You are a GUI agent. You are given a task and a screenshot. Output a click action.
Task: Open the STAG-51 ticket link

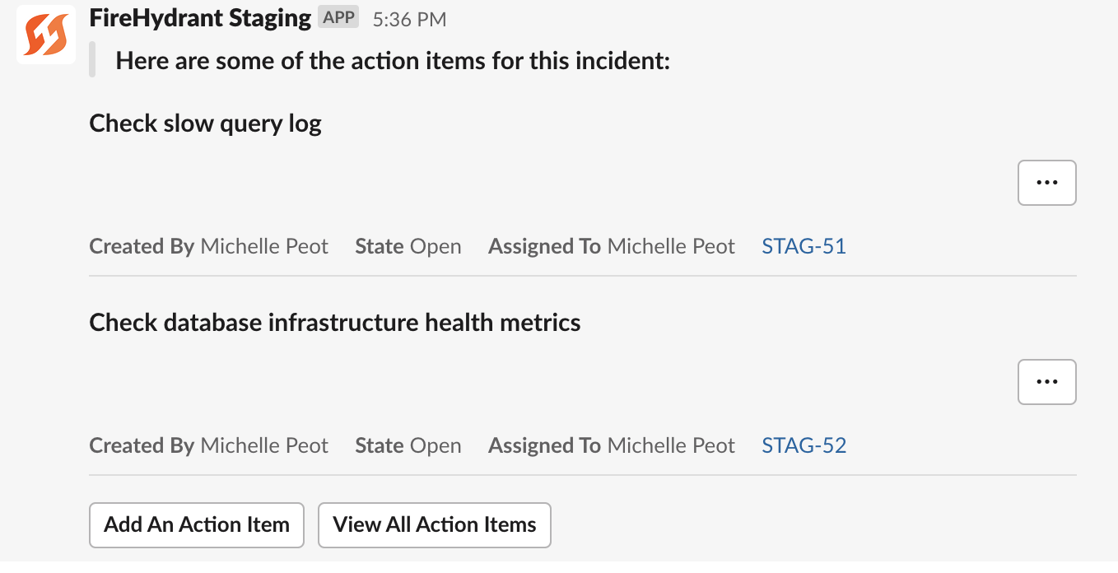click(804, 245)
